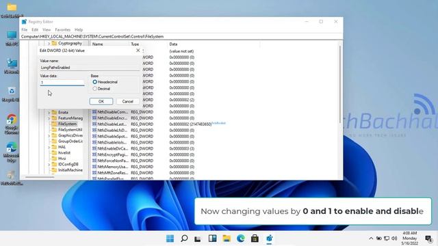Viewport: 438px width, 246px height.
Task: Click the tree pane horizontal scrollbar
Action: coord(40,177)
